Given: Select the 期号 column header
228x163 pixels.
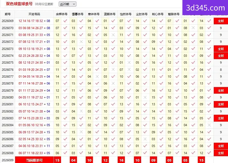Looking at the screenshot, I should (8, 14).
